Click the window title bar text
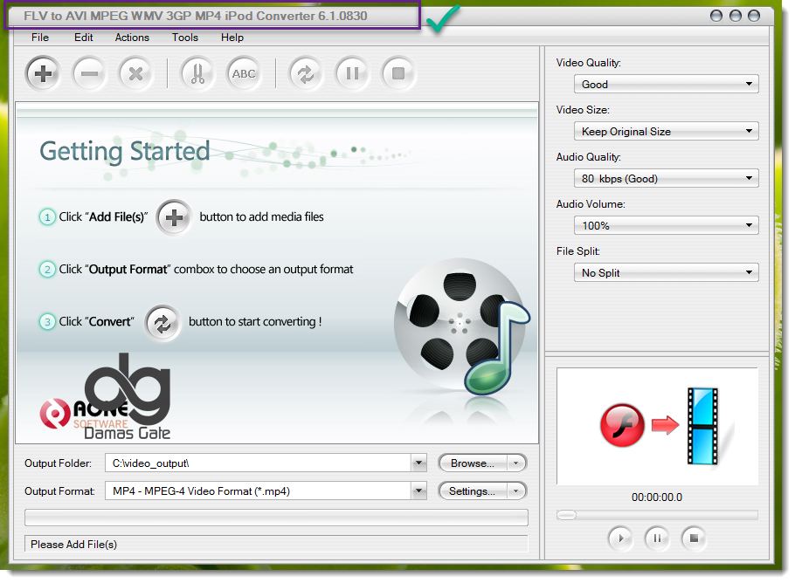This screenshot has width=795, height=583. pyautogui.click(x=195, y=16)
